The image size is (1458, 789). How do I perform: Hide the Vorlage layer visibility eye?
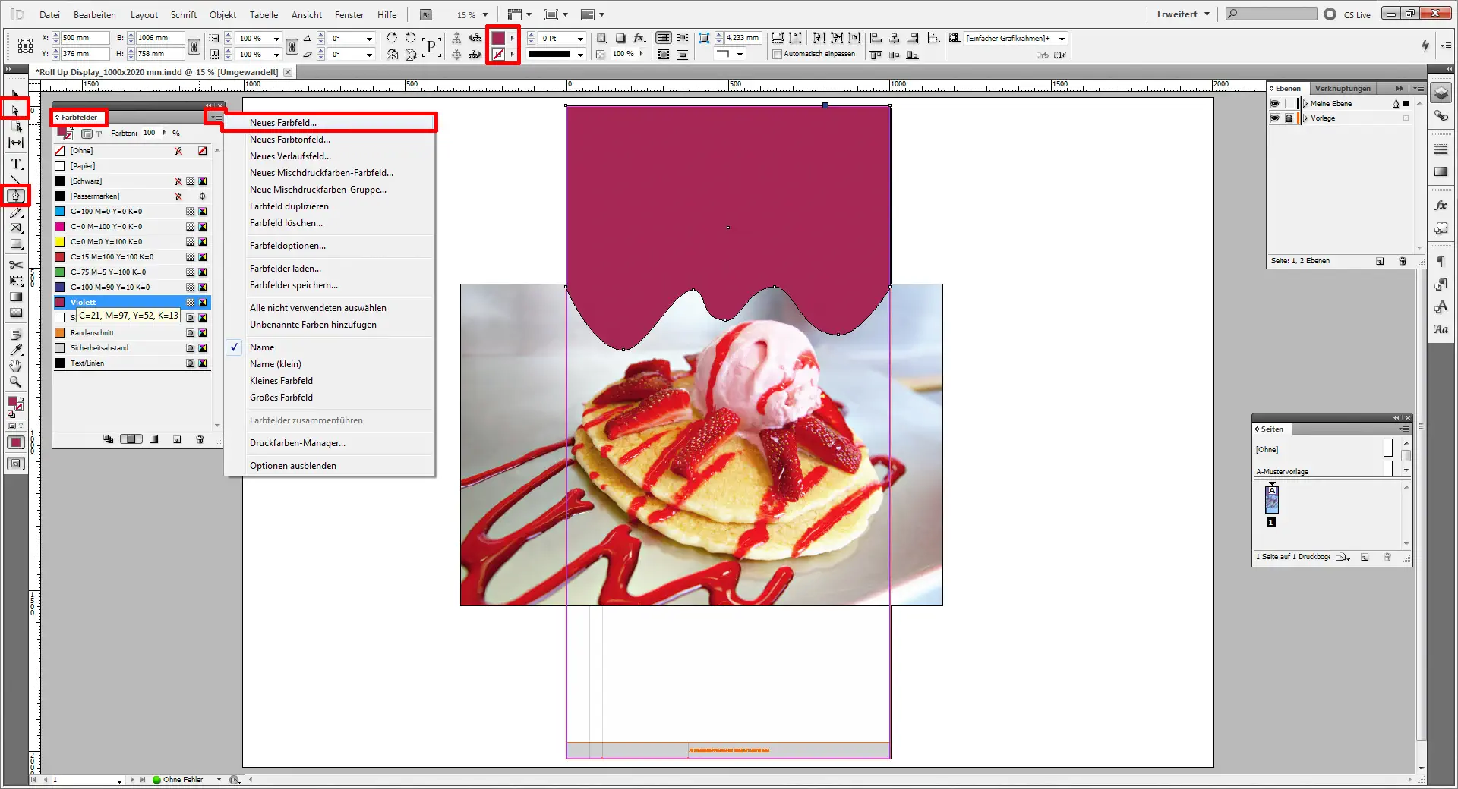[1274, 118]
